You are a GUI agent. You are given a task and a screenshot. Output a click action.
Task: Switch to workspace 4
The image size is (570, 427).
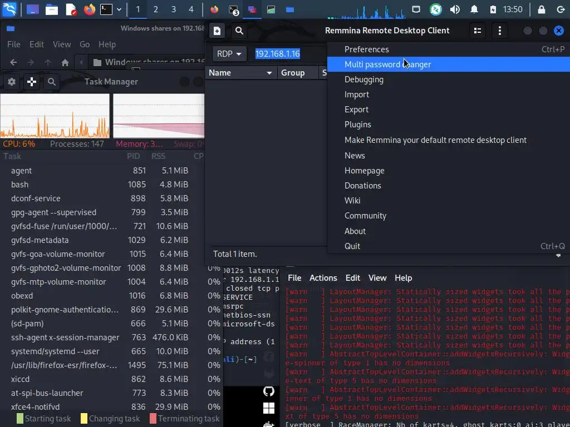coord(191,9)
